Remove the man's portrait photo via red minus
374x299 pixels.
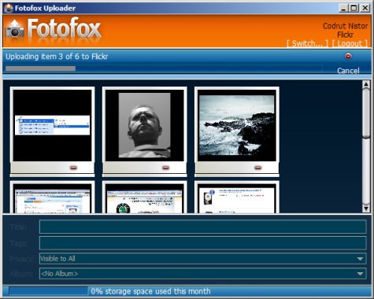pyautogui.click(x=165, y=168)
